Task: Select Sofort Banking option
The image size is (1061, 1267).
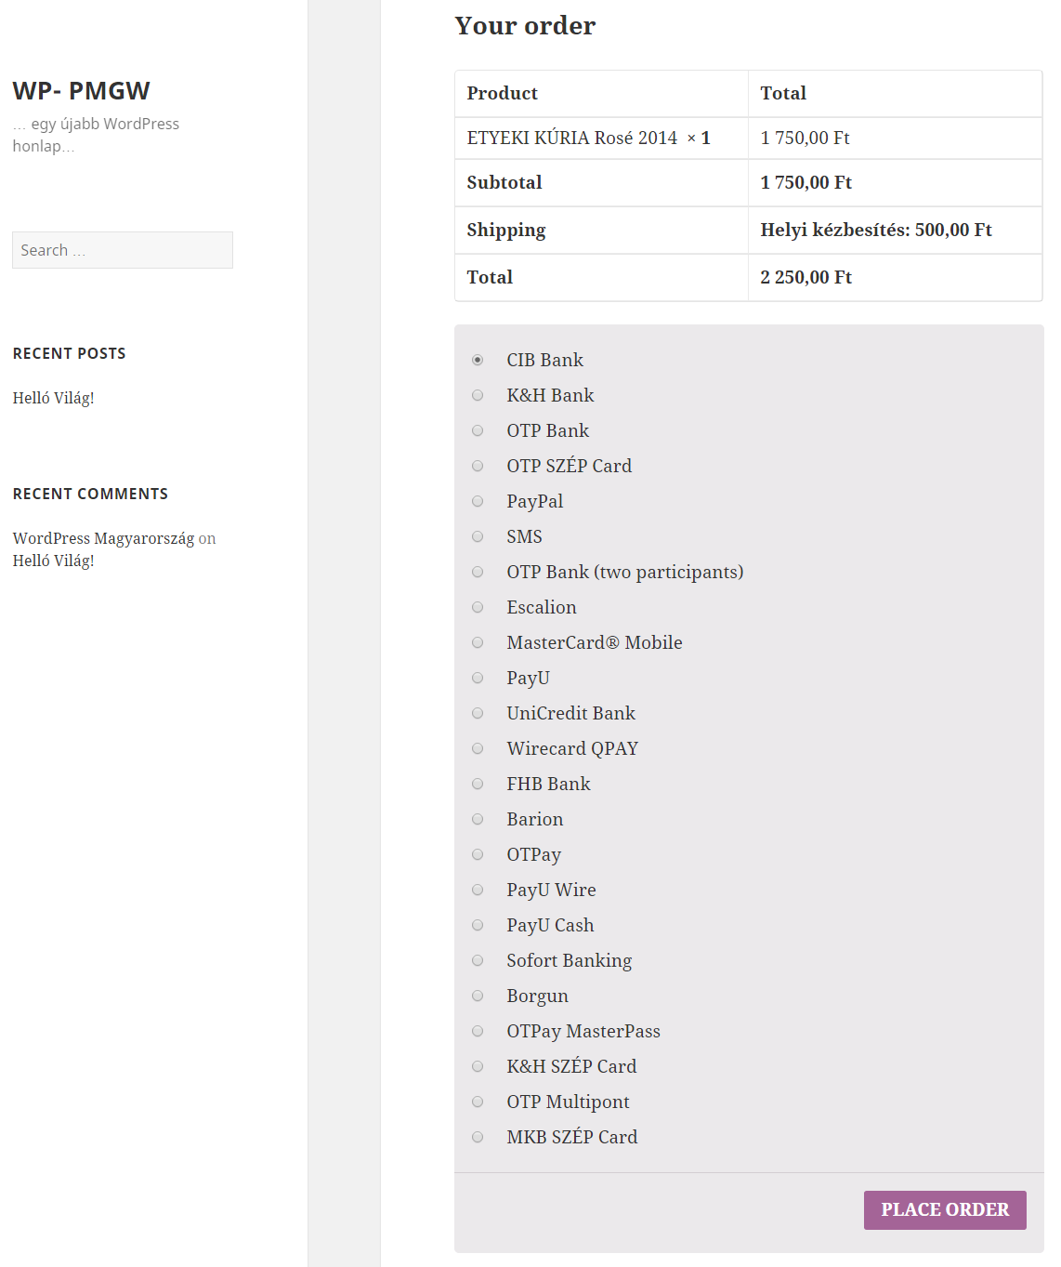Action: coord(478,960)
